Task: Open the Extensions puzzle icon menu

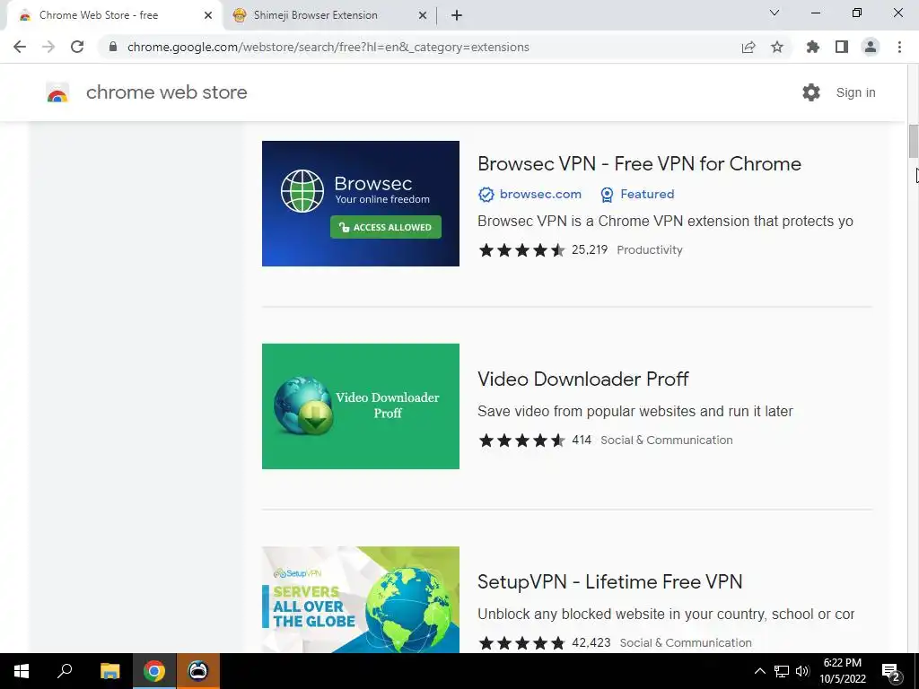Action: tap(813, 47)
